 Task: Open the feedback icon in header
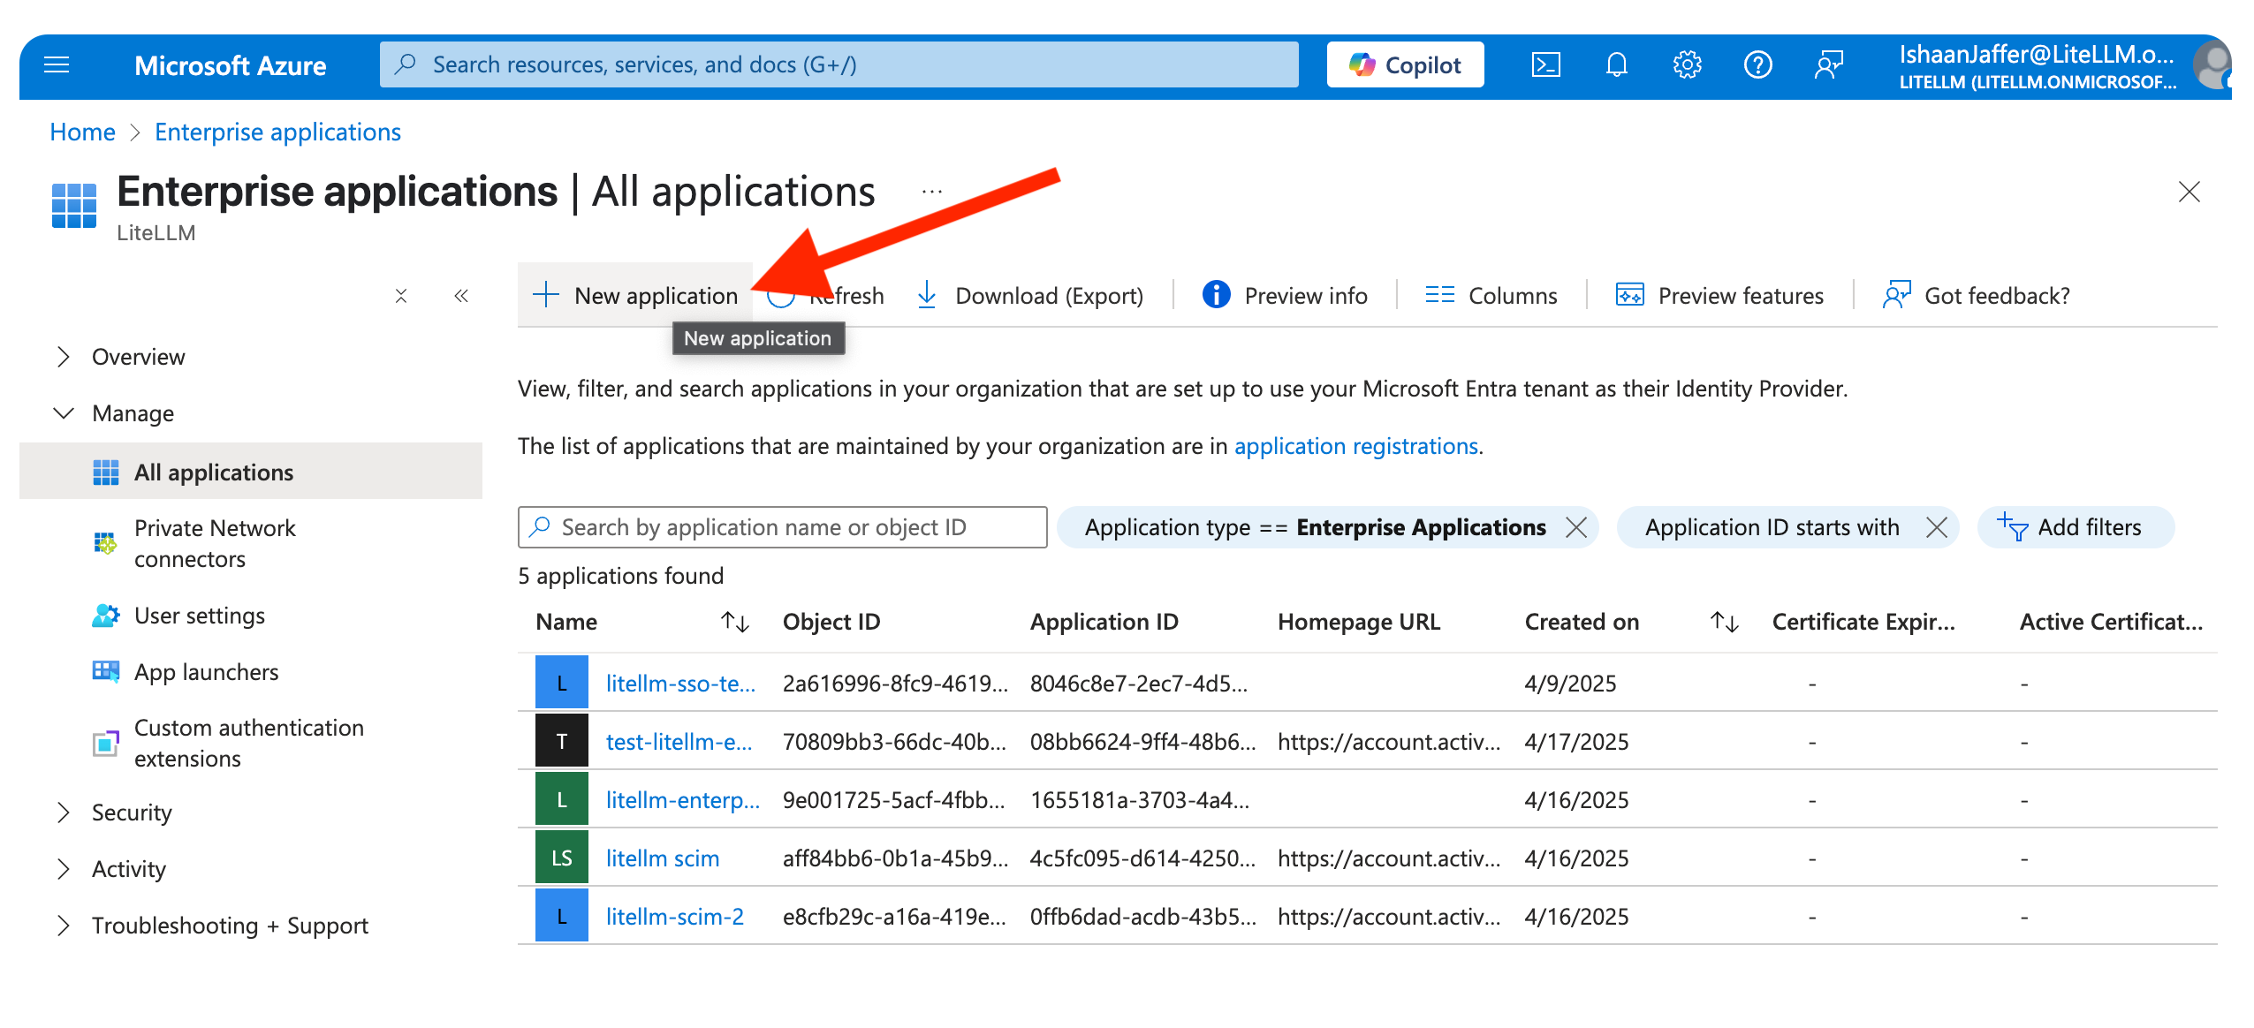1828,64
